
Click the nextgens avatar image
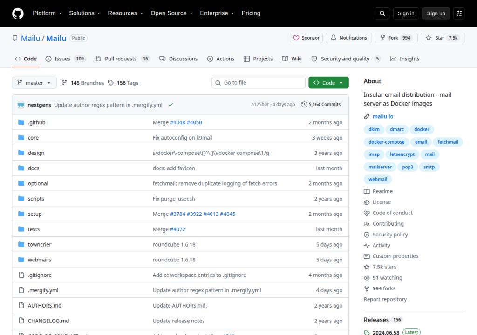tap(20, 105)
